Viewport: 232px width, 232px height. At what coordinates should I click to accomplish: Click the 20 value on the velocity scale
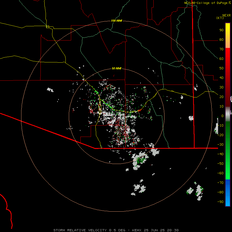point(221,97)
